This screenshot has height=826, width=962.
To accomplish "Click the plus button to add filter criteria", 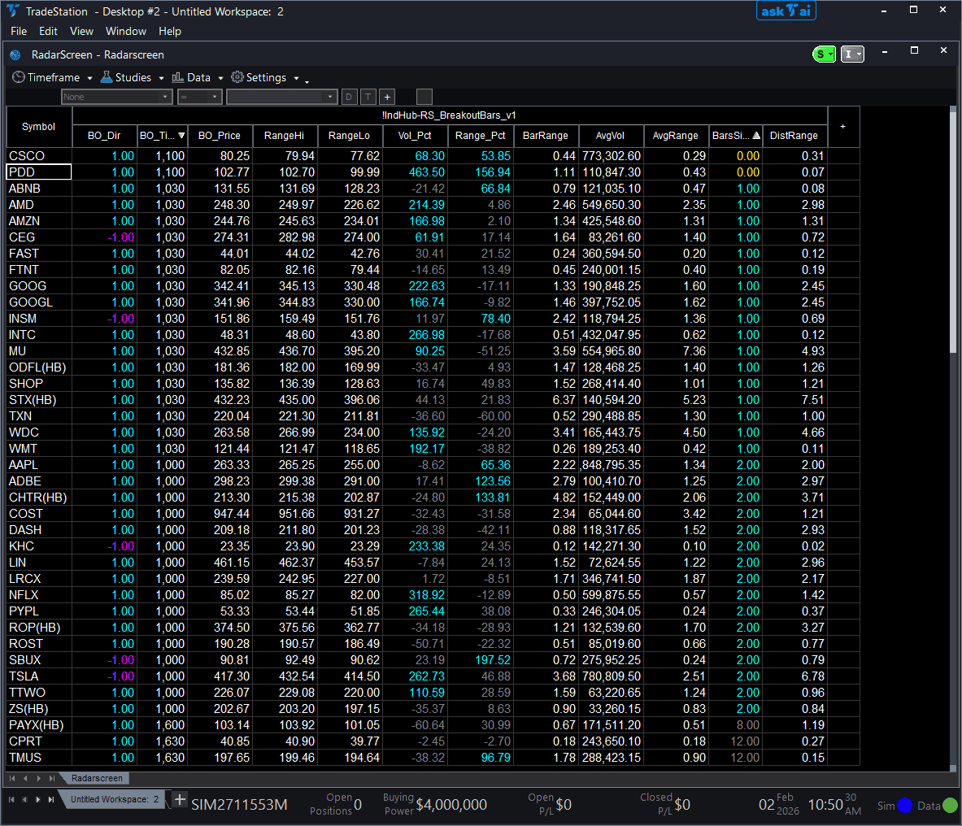I will (x=387, y=96).
